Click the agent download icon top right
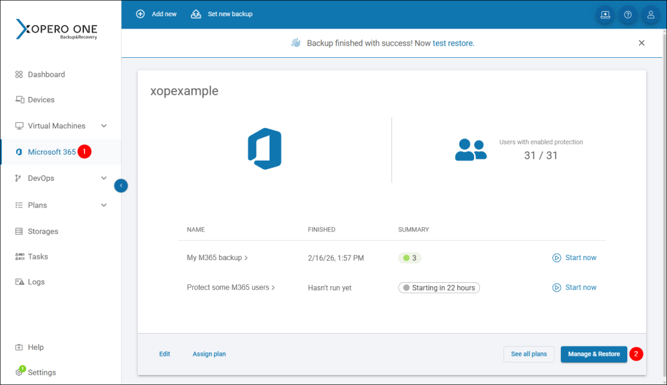 605,14
